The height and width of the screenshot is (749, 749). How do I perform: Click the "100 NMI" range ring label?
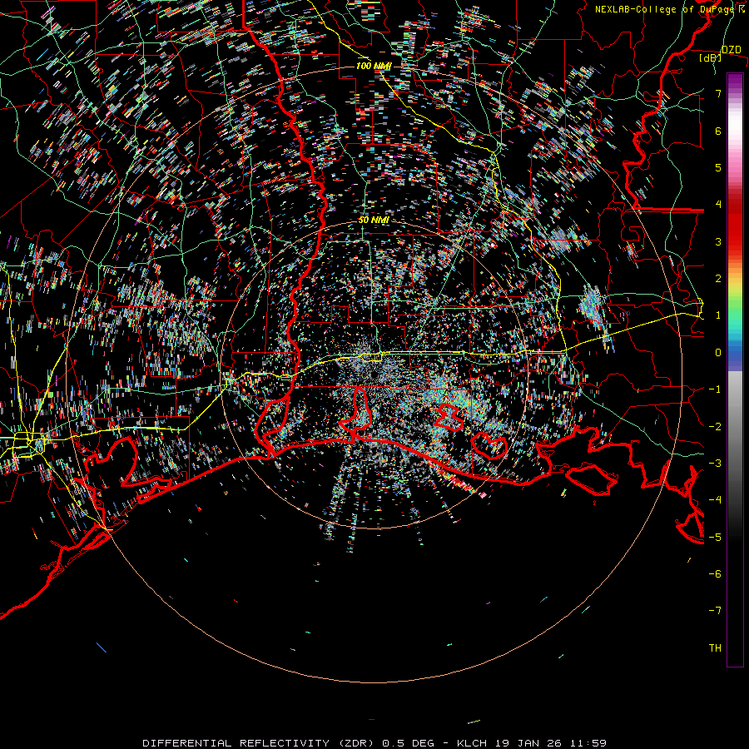(x=373, y=66)
